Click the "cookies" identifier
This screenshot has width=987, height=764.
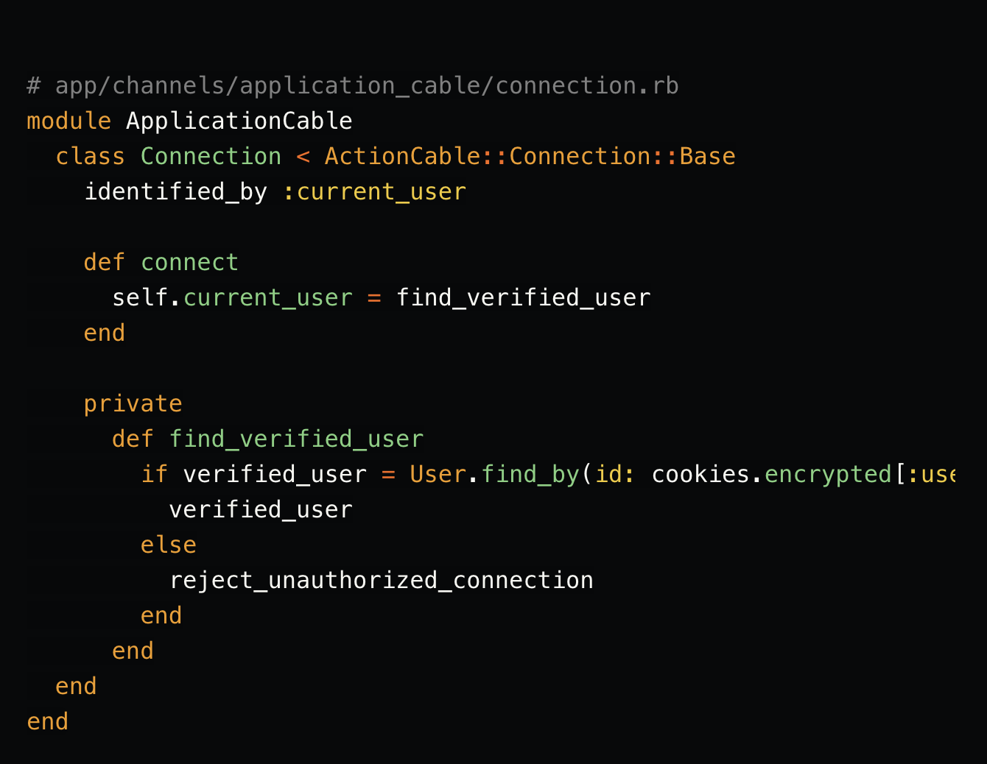tap(700, 474)
